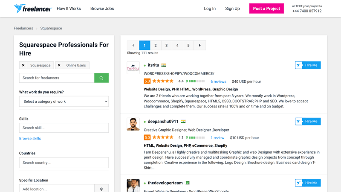The width and height of the screenshot is (341, 192).
Task: Click the Freelancer logo
Action: pos(33,9)
